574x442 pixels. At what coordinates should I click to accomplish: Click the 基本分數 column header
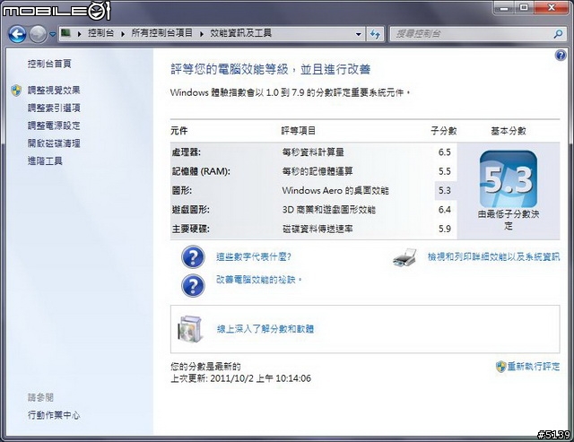[x=509, y=131]
